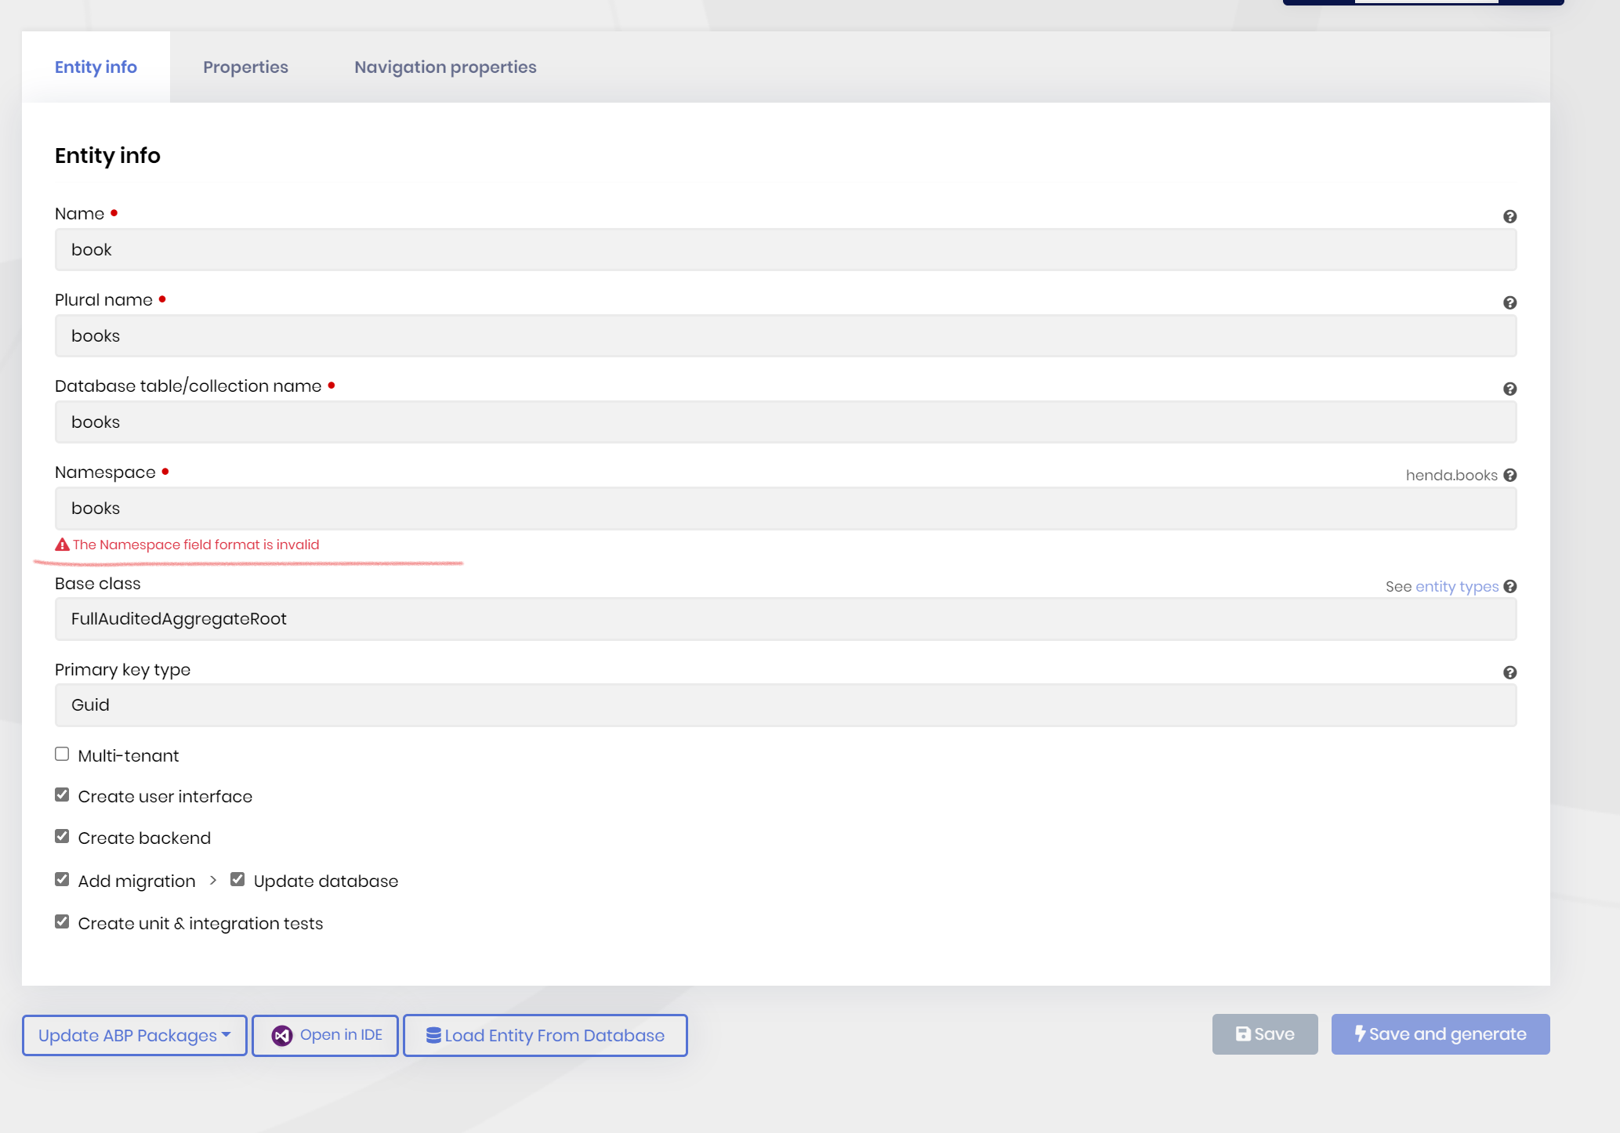The height and width of the screenshot is (1133, 1620).
Task: Open the Base class dropdown
Action: [785, 619]
